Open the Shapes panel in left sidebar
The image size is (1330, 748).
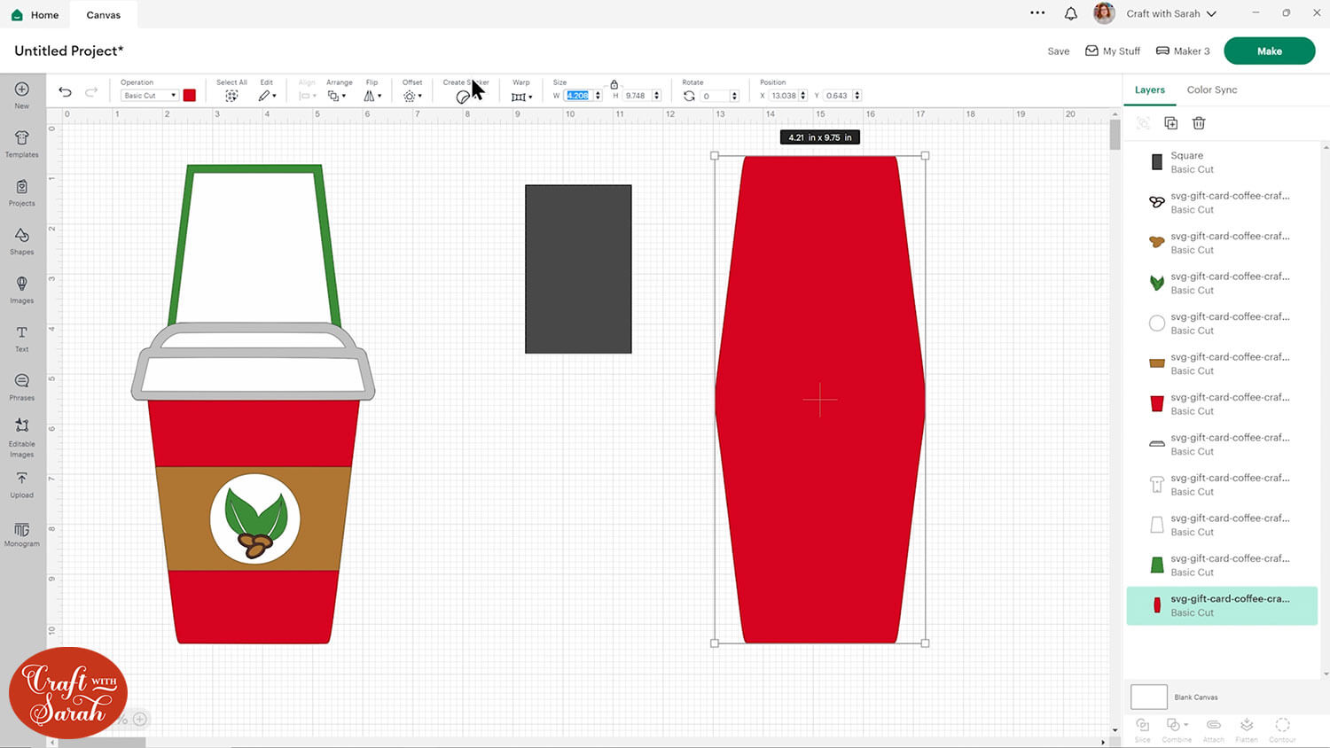point(22,240)
